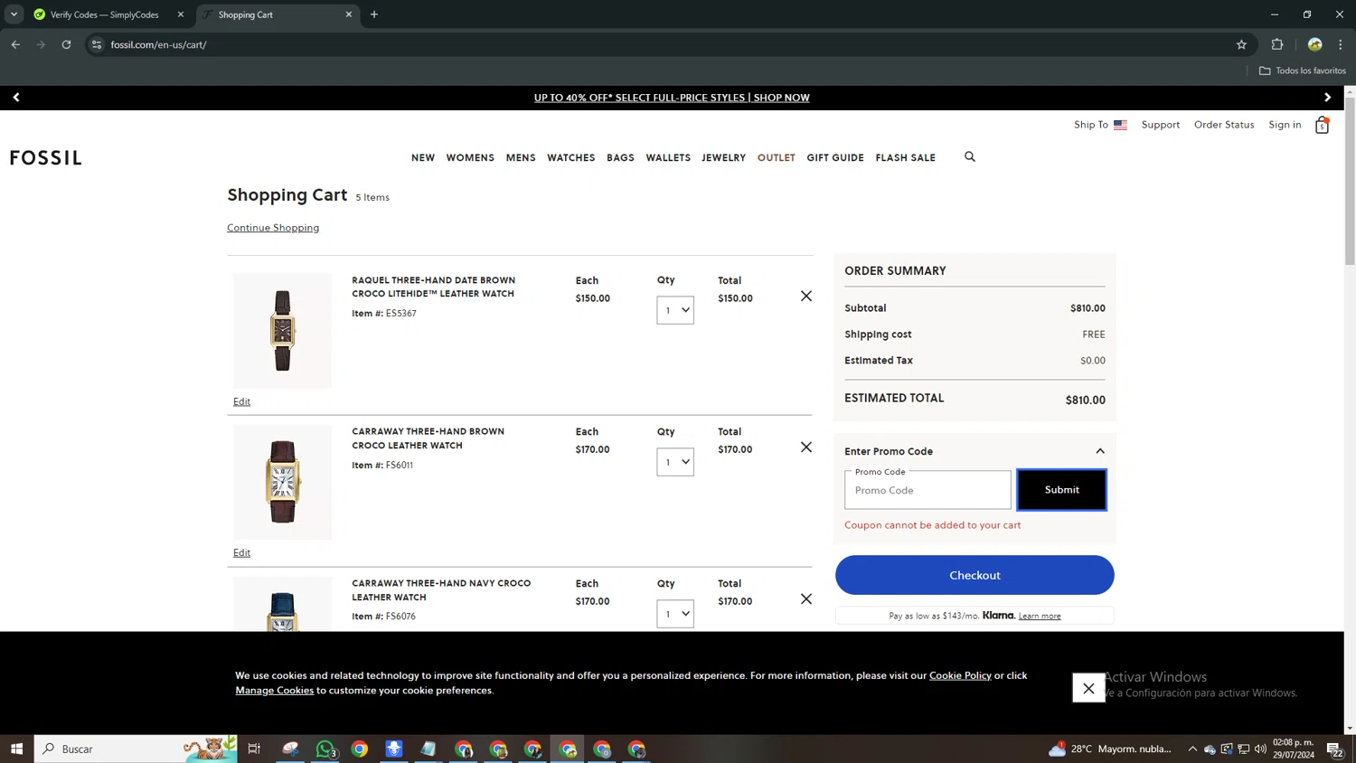
Task: Open the shopping bag icon in the header
Action: point(1322,125)
